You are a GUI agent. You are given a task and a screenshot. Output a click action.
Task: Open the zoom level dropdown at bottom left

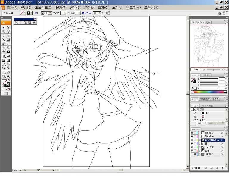tap(20, 170)
